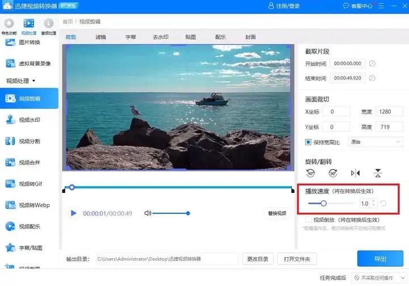
Task: Click 导出 export button
Action: point(380,259)
